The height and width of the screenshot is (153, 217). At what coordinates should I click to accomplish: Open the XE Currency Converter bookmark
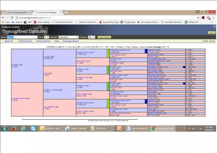[148, 22]
